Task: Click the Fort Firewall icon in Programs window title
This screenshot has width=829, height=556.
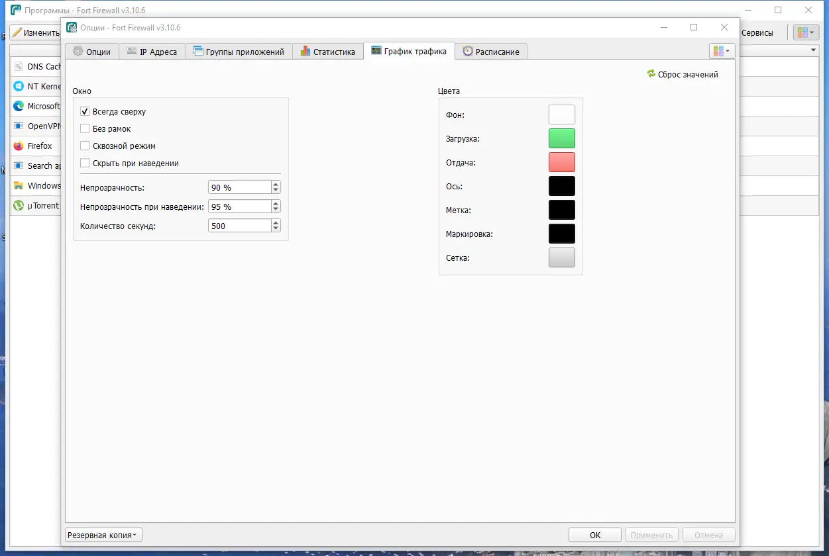Action: click(16, 10)
